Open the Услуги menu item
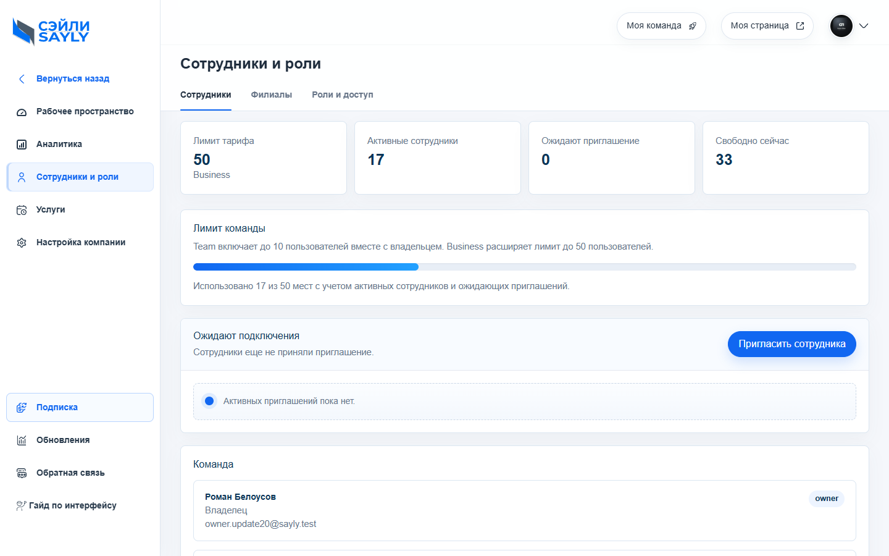Screen dimensions: 889x556 click(80, 210)
